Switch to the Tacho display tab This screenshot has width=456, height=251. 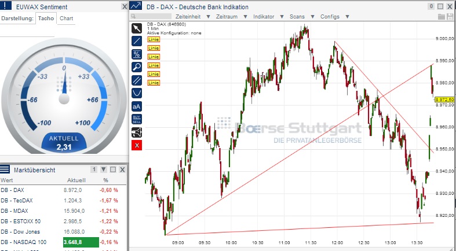click(46, 19)
